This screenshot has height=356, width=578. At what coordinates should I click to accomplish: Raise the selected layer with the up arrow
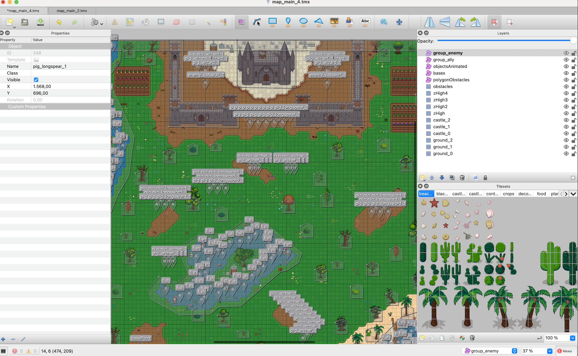click(432, 178)
